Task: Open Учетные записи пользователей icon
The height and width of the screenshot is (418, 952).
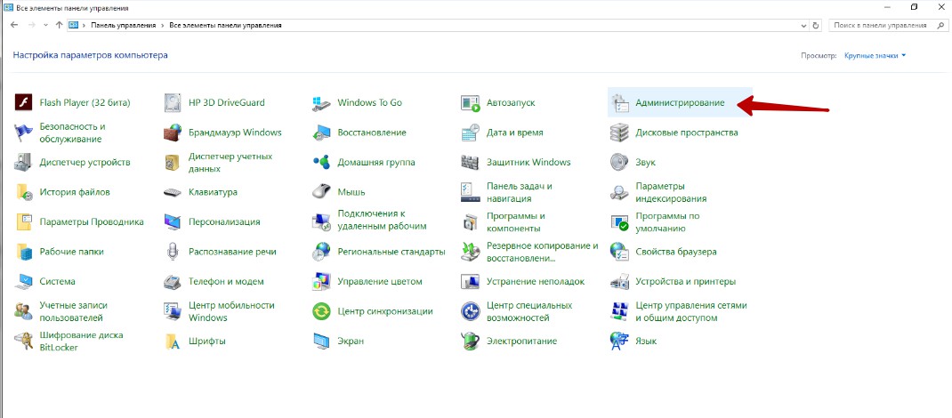Action: point(23,311)
